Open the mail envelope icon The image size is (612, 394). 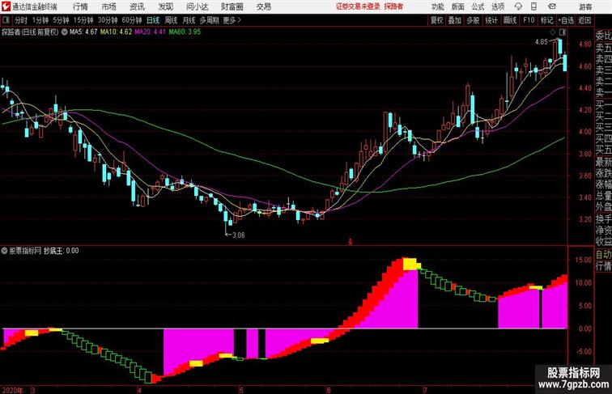[552, 6]
